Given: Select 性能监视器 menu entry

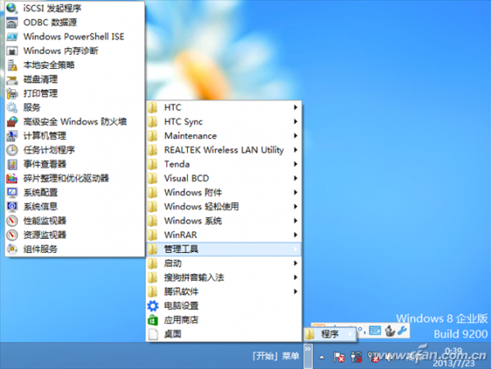Looking at the screenshot, I should tap(75, 221).
